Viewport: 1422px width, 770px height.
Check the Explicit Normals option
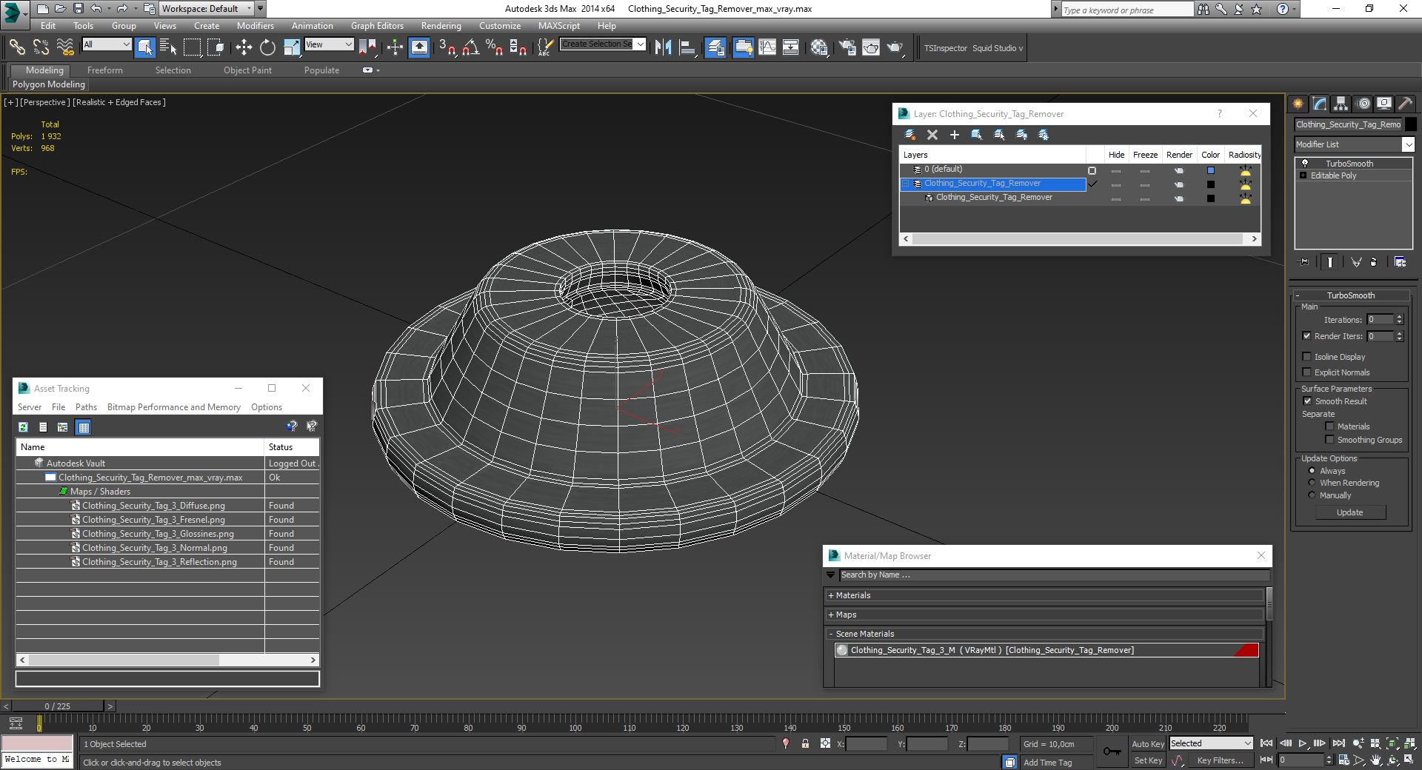pyautogui.click(x=1307, y=372)
